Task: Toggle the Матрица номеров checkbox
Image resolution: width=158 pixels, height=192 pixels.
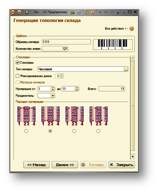Action: pos(17,82)
